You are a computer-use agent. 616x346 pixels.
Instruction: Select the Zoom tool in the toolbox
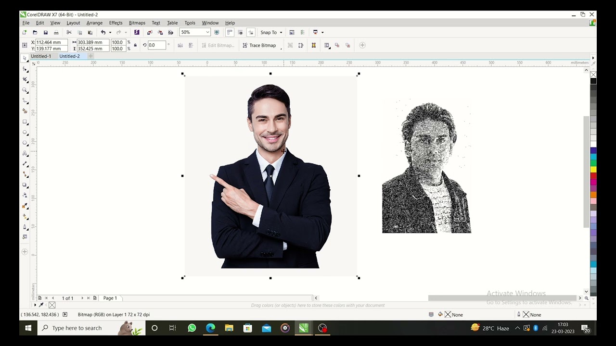tap(25, 90)
